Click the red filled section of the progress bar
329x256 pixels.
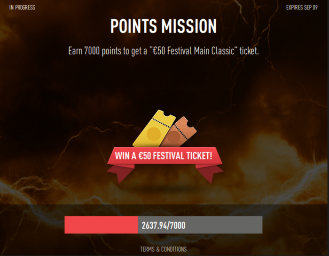point(101,225)
